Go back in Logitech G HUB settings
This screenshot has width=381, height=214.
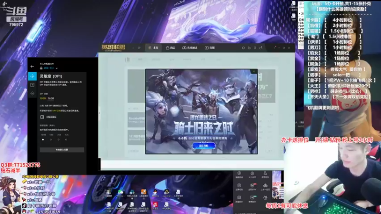click(32, 67)
